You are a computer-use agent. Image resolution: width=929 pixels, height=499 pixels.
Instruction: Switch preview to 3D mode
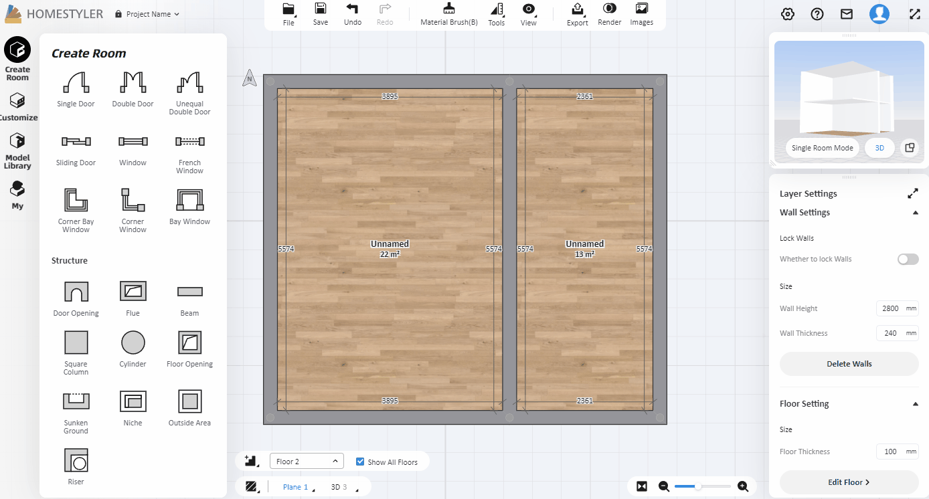tap(879, 148)
